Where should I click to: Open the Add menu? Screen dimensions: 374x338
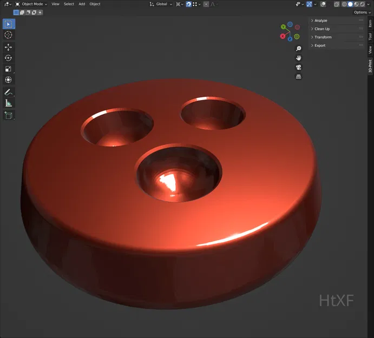coord(82,4)
